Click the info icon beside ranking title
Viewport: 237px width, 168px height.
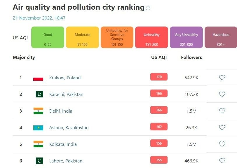click(148, 8)
